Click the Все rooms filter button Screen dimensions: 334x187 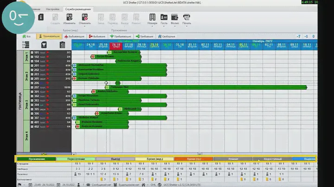click(x=26, y=36)
